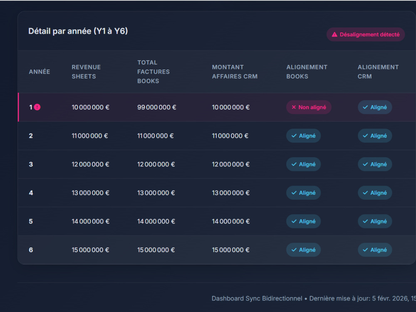Select year 4 CRM amount 13 000 000 €
Screen dimensions: 416x312
[231, 193]
